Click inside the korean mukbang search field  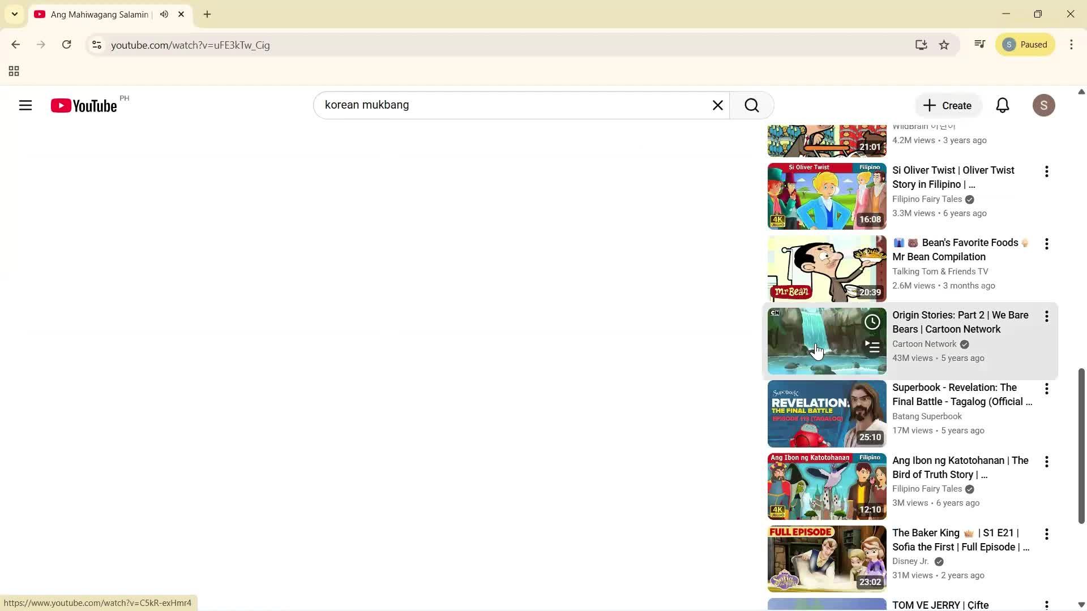[x=510, y=105]
